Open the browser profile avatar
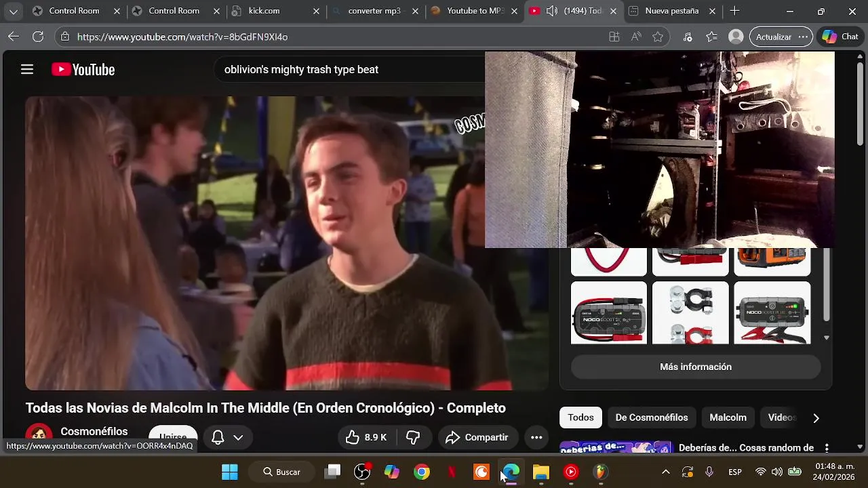 coord(736,37)
